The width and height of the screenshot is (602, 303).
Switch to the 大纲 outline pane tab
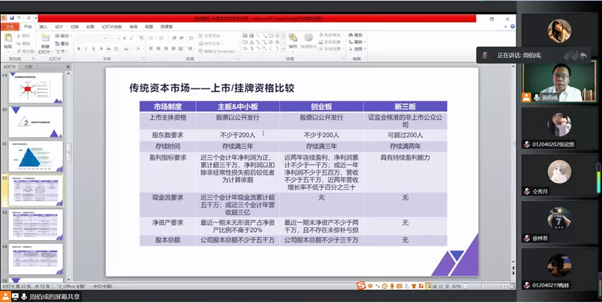[28, 67]
